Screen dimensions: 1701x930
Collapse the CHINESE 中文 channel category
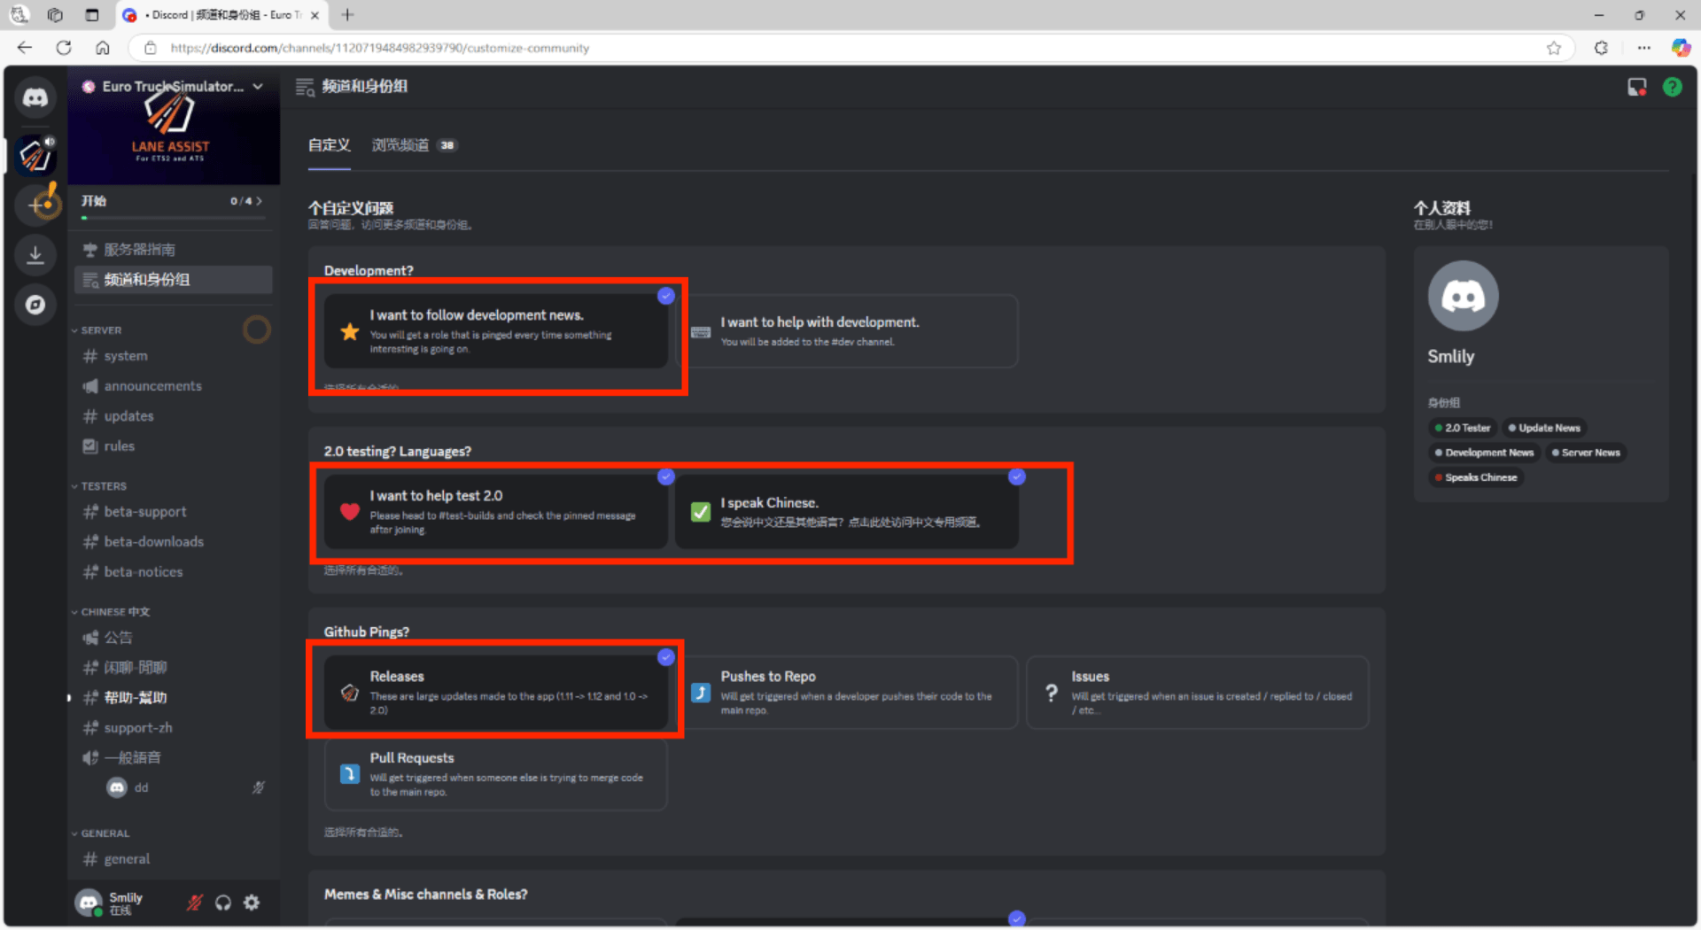coord(111,612)
